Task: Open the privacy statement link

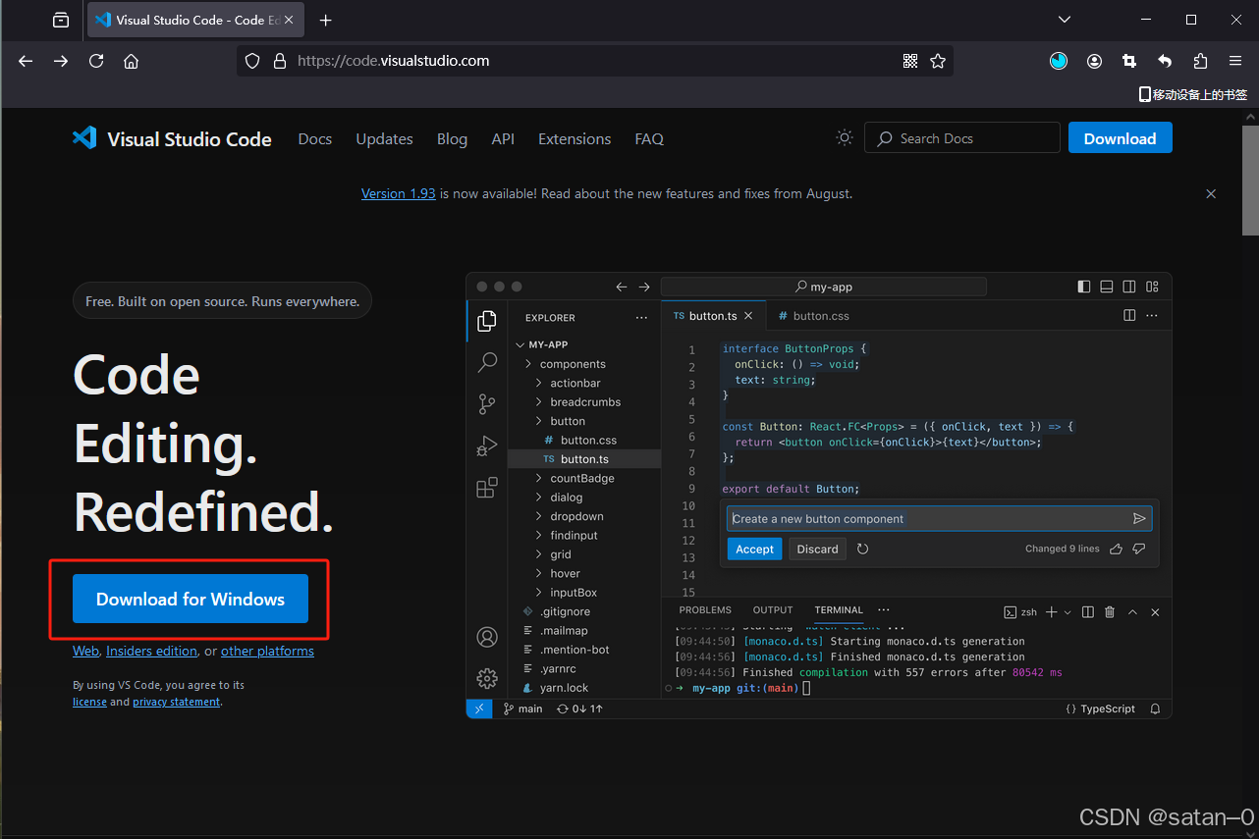Action: tap(177, 702)
